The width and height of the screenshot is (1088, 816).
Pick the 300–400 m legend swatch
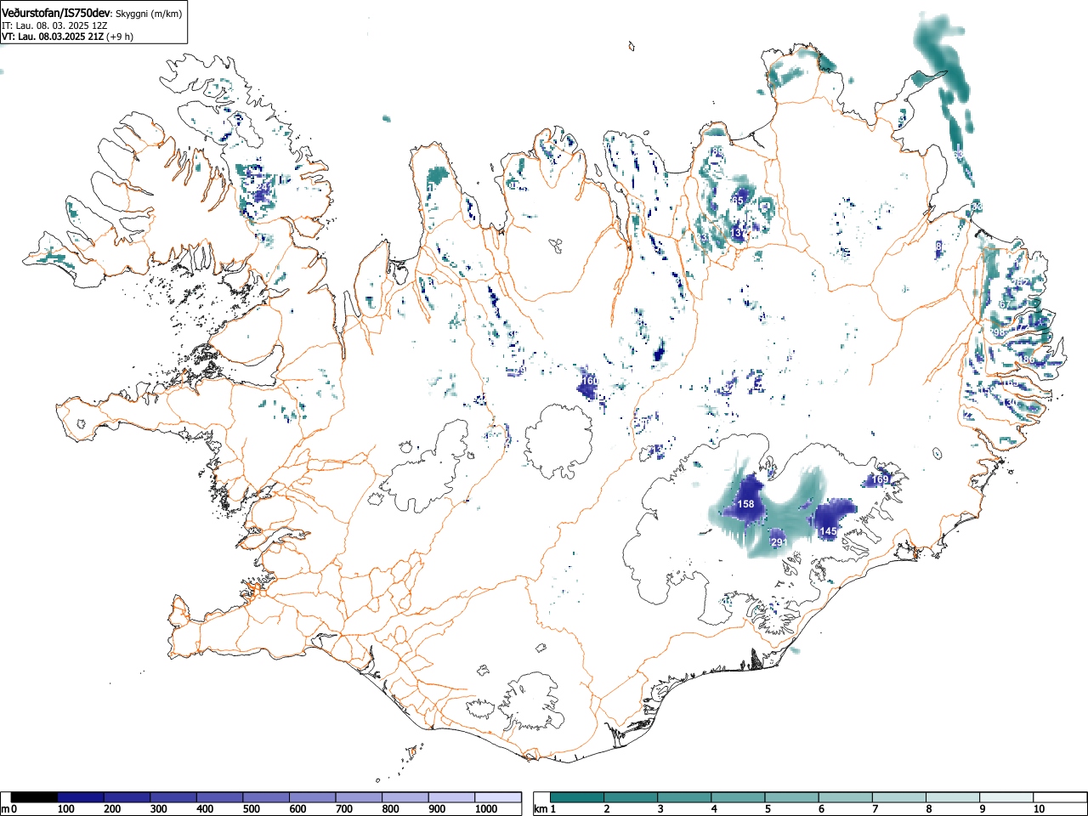coord(173,797)
